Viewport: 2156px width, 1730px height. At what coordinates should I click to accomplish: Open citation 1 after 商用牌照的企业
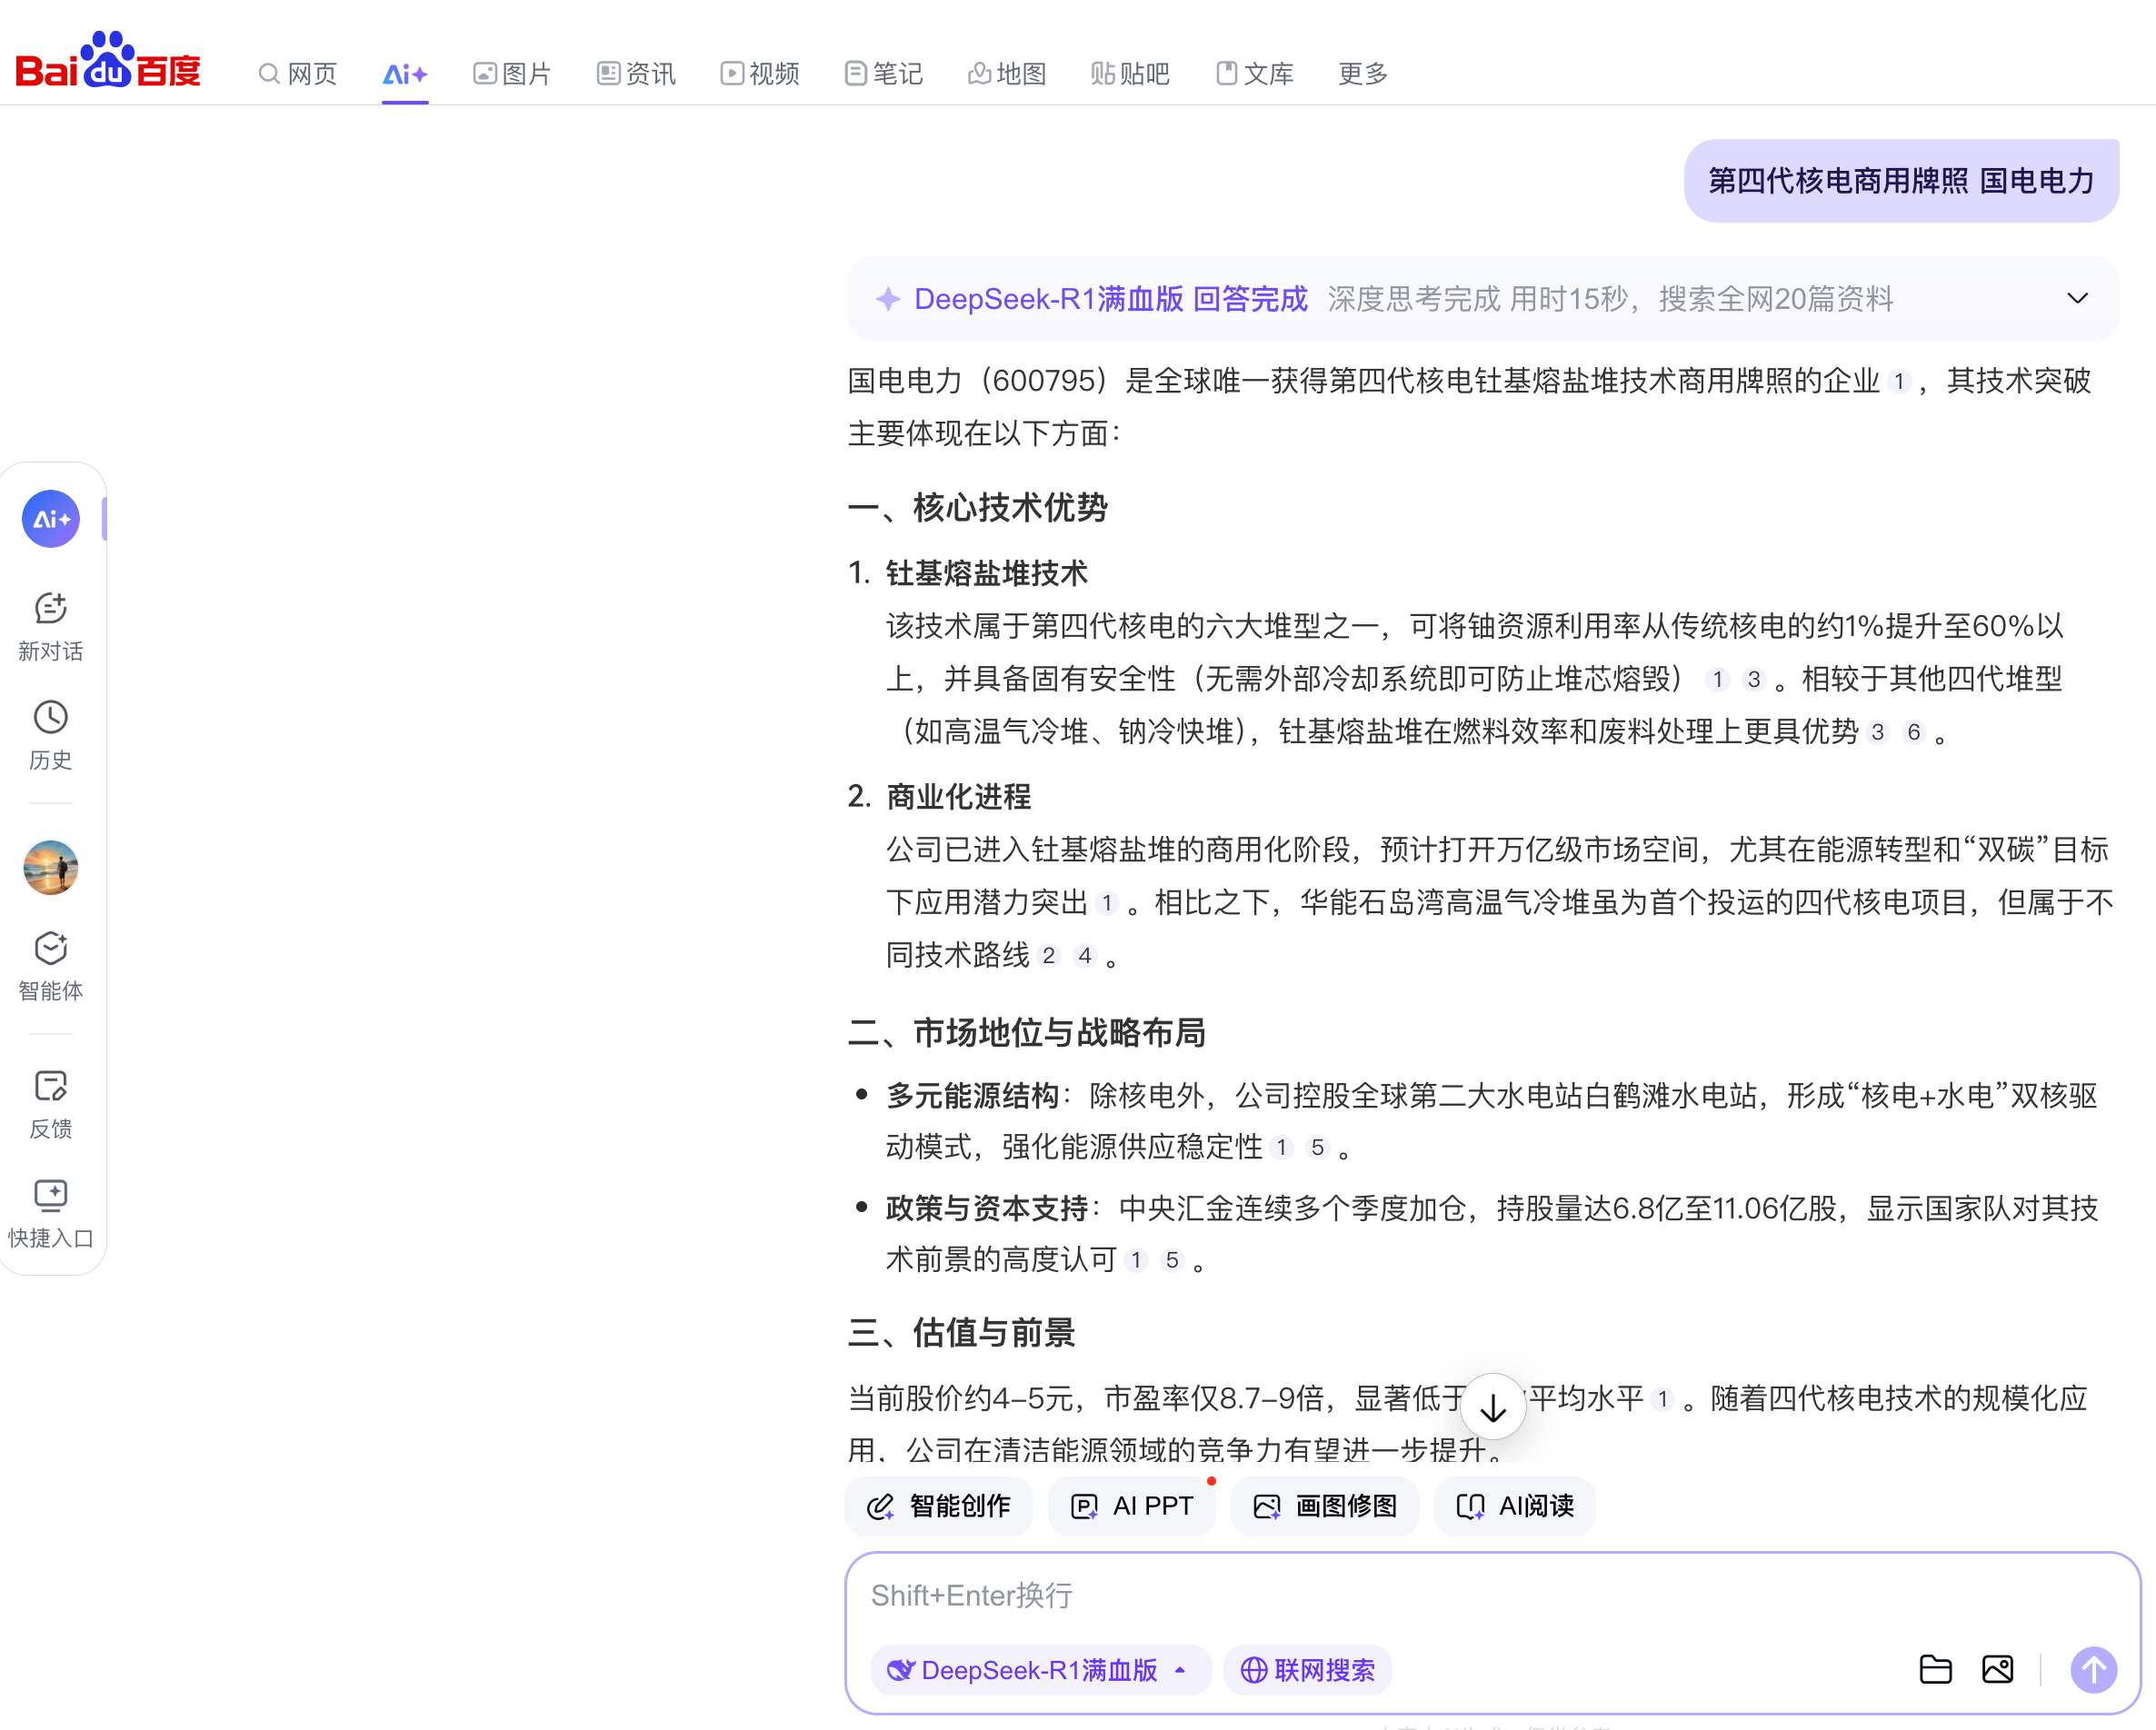tap(1899, 382)
